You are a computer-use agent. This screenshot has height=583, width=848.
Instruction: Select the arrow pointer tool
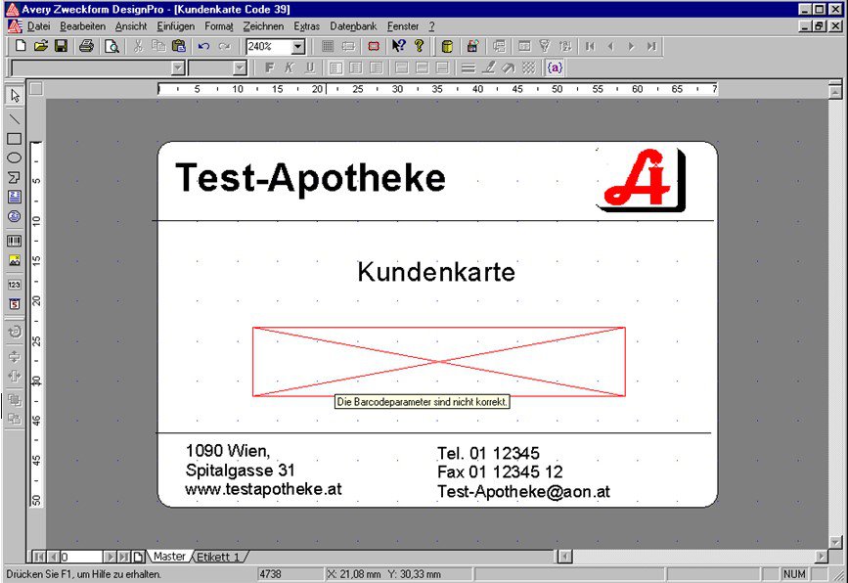15,96
